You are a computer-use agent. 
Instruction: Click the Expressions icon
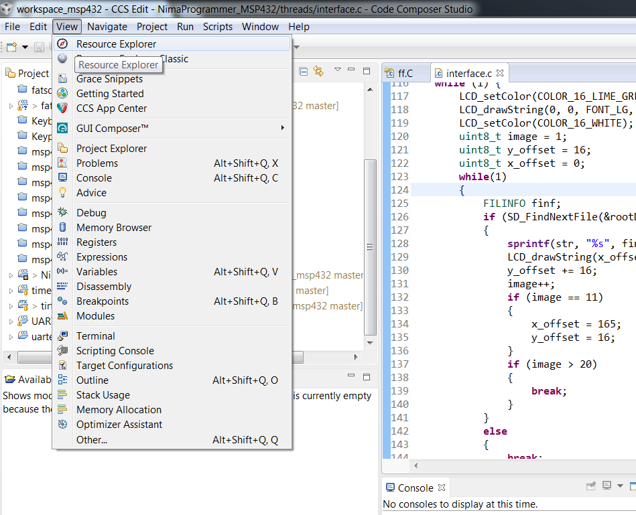coord(62,256)
